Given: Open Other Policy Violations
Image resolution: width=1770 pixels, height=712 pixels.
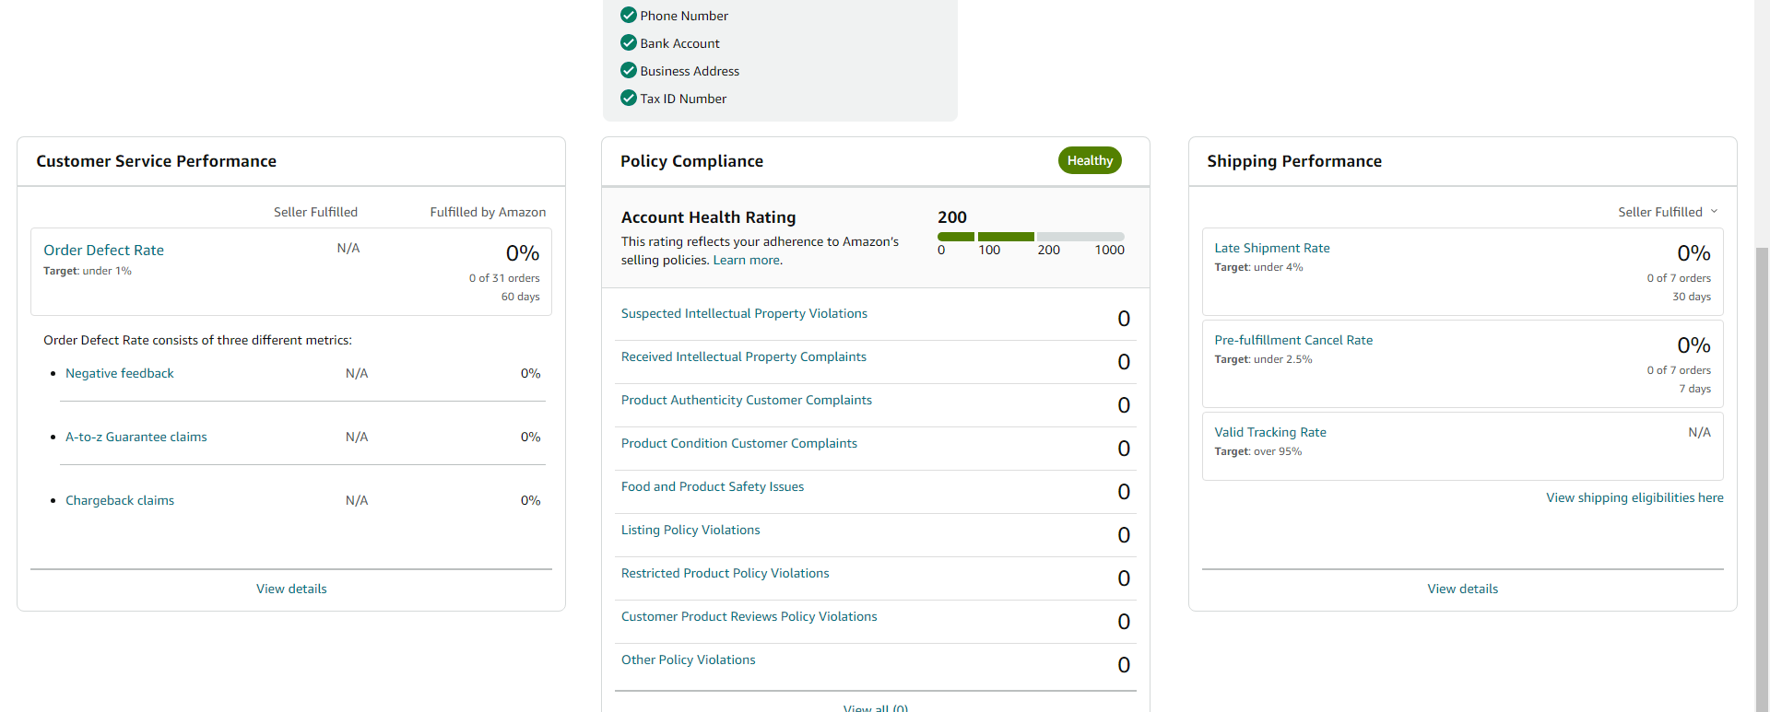Looking at the screenshot, I should point(689,659).
